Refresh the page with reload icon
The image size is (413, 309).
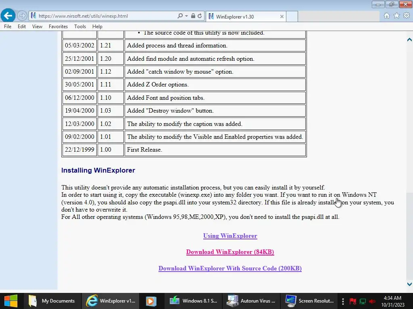[200, 16]
